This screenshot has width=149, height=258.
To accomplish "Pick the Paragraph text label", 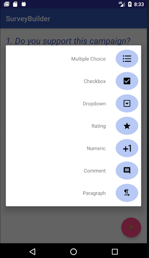I will click(x=94, y=193).
